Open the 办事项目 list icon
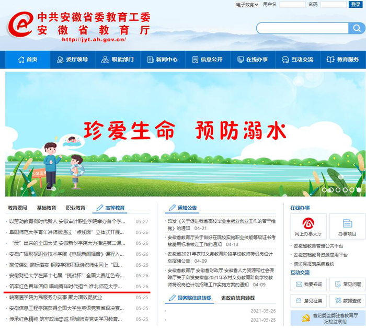366x328 pixels. pyautogui.click(x=347, y=223)
